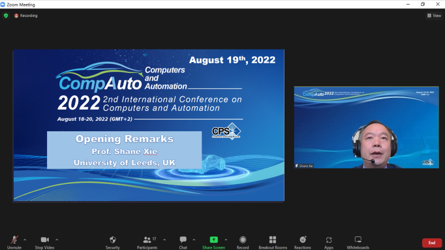Click the green Share Screen icon
Screen dimensions: 445x250
point(214,240)
